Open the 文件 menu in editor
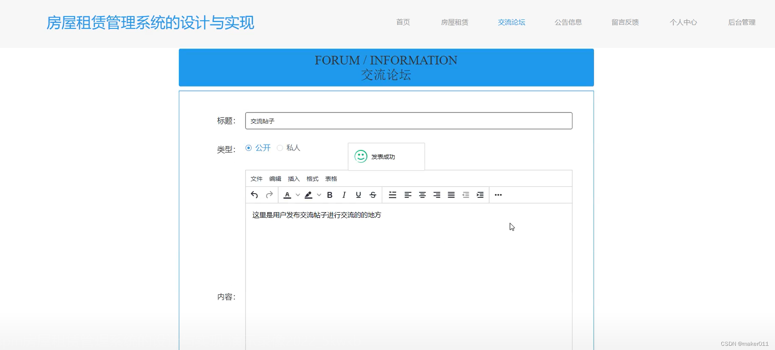The height and width of the screenshot is (350, 775). pos(257,179)
